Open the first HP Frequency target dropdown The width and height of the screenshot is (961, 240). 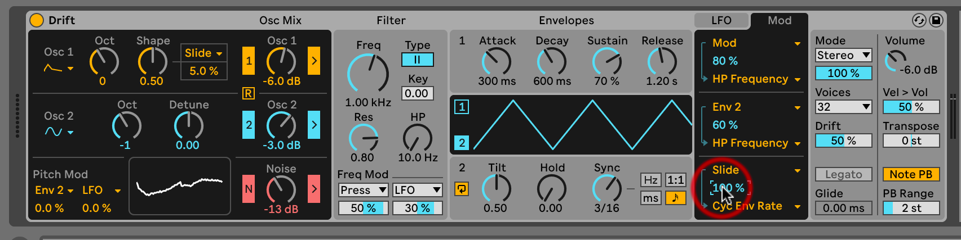click(756, 79)
